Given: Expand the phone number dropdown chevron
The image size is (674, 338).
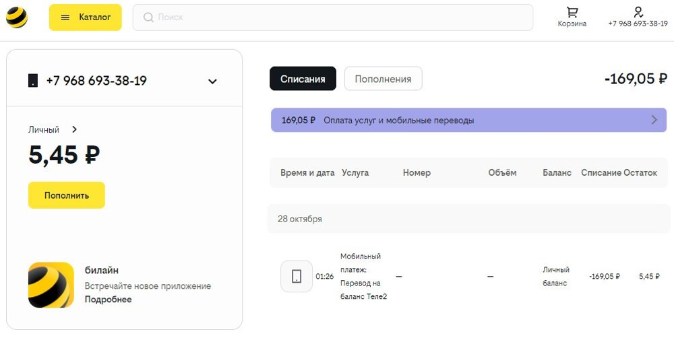Looking at the screenshot, I should click(x=212, y=81).
